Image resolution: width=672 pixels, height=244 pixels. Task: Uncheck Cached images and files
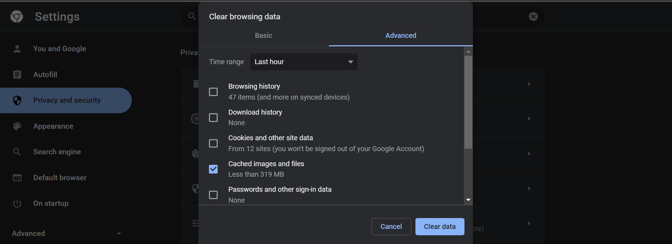[213, 169]
